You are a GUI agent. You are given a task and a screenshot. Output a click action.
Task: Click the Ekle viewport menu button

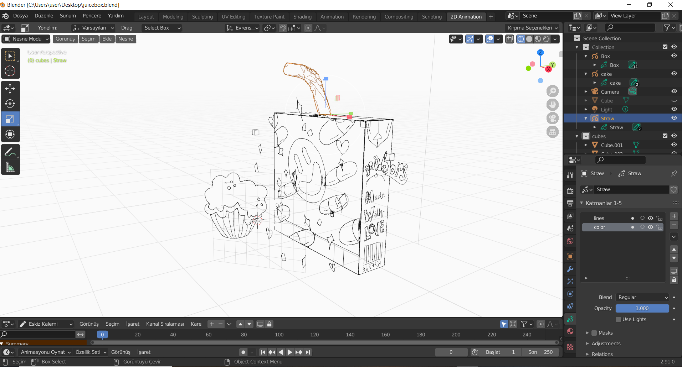(107, 39)
